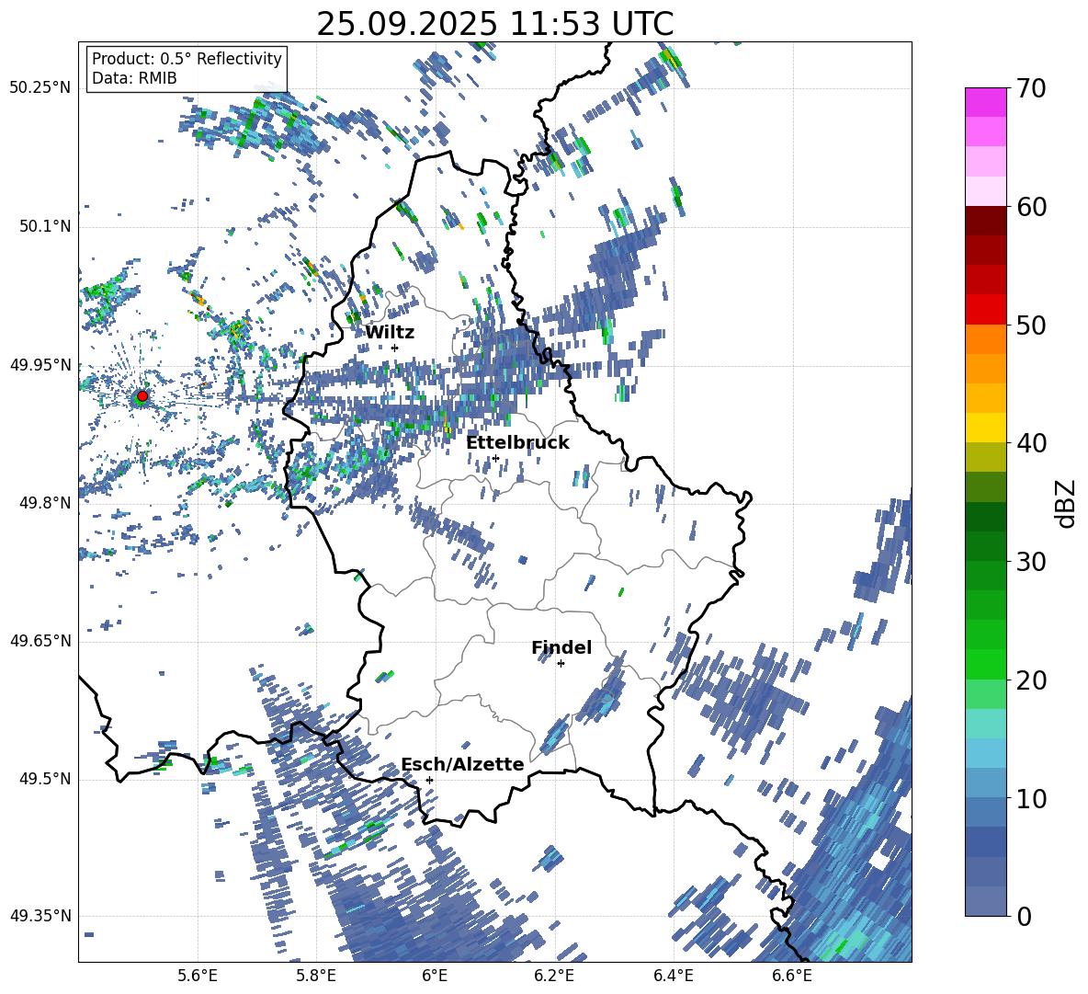
Task: Click the 6°E longitude label
Action: point(435,976)
